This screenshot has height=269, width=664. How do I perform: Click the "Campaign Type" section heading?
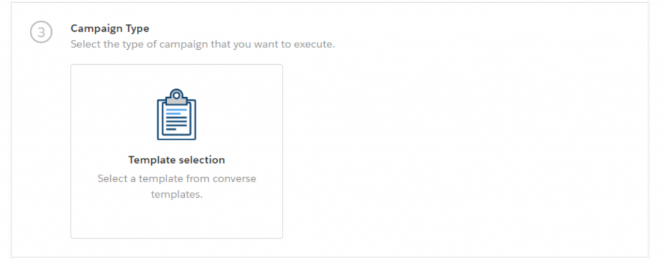tap(110, 28)
